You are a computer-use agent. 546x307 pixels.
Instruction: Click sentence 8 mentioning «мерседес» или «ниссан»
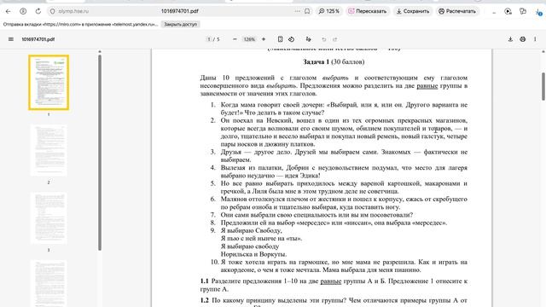pyautogui.click(x=334, y=223)
